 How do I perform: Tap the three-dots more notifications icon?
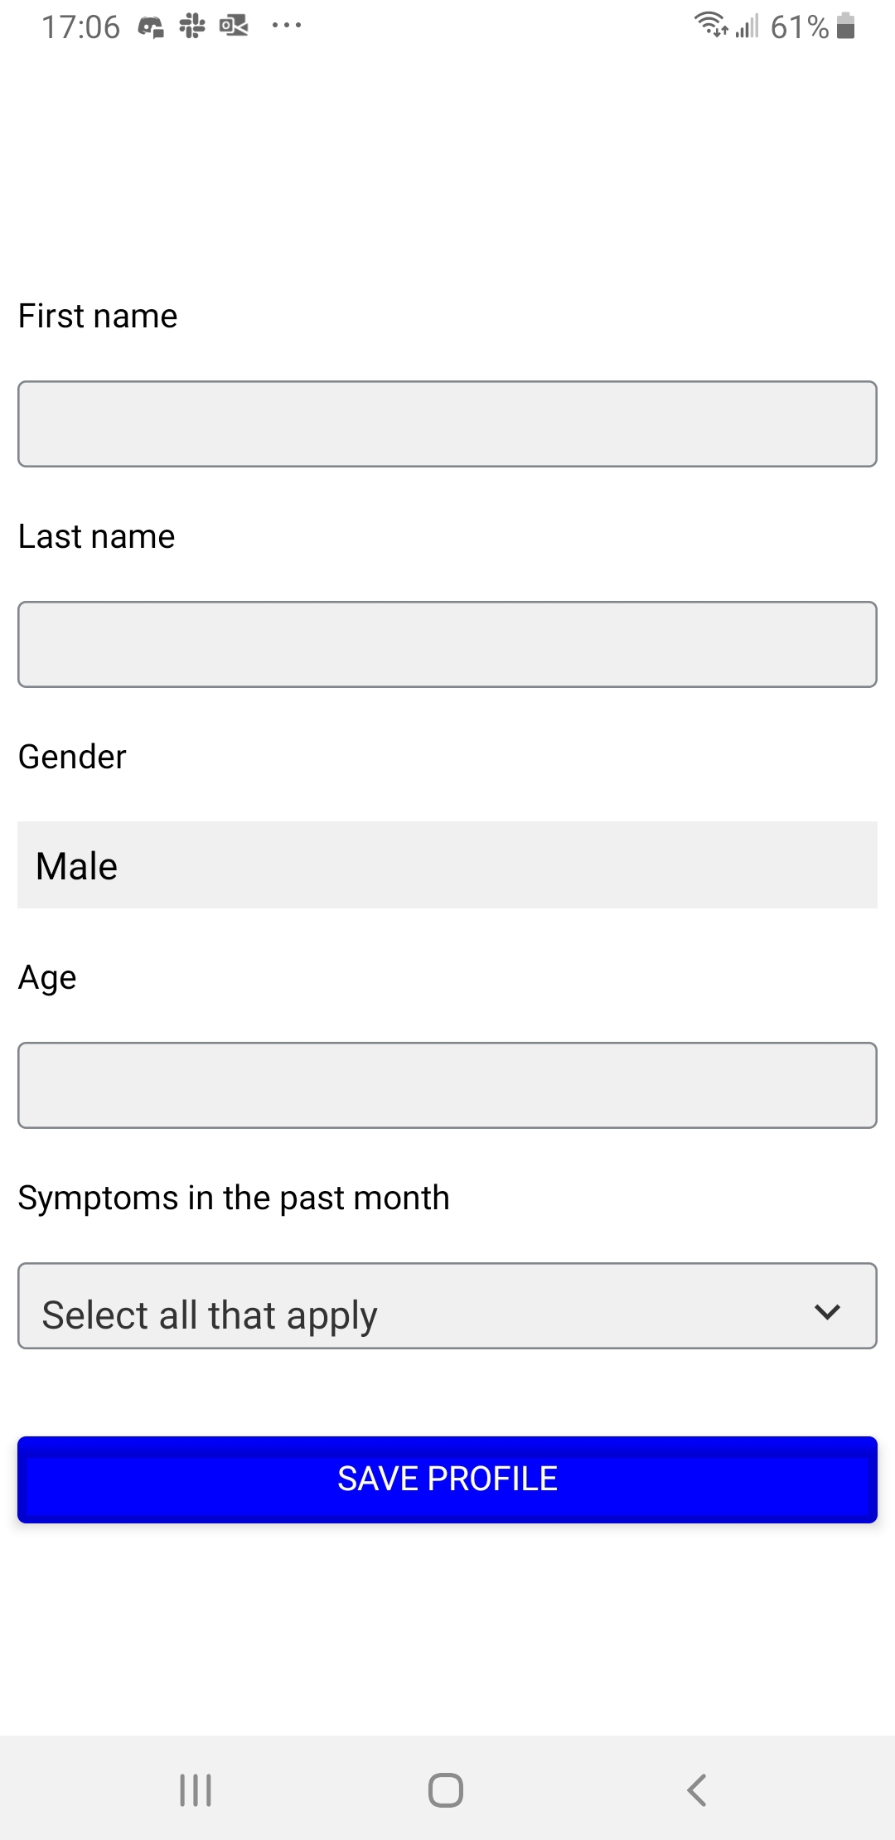click(287, 26)
